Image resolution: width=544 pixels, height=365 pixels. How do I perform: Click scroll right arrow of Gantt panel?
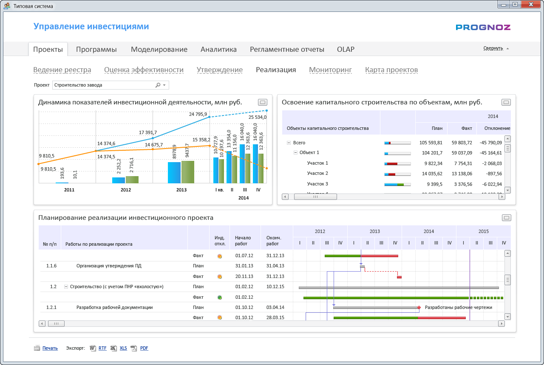pos(502,324)
